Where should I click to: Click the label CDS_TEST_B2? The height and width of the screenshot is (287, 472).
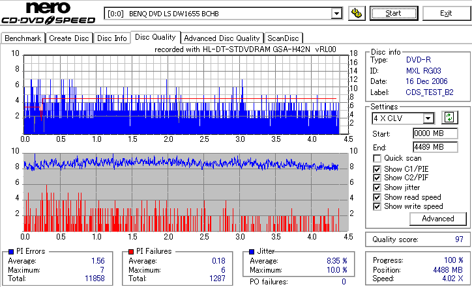click(x=429, y=92)
